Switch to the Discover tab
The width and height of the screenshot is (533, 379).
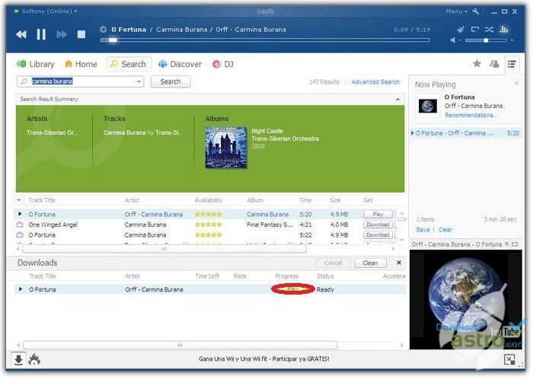180,65
